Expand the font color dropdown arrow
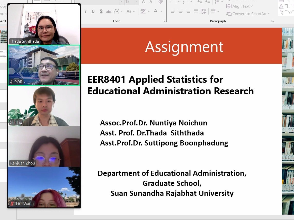Viewport: 294px width, 220px height. [x=161, y=11]
